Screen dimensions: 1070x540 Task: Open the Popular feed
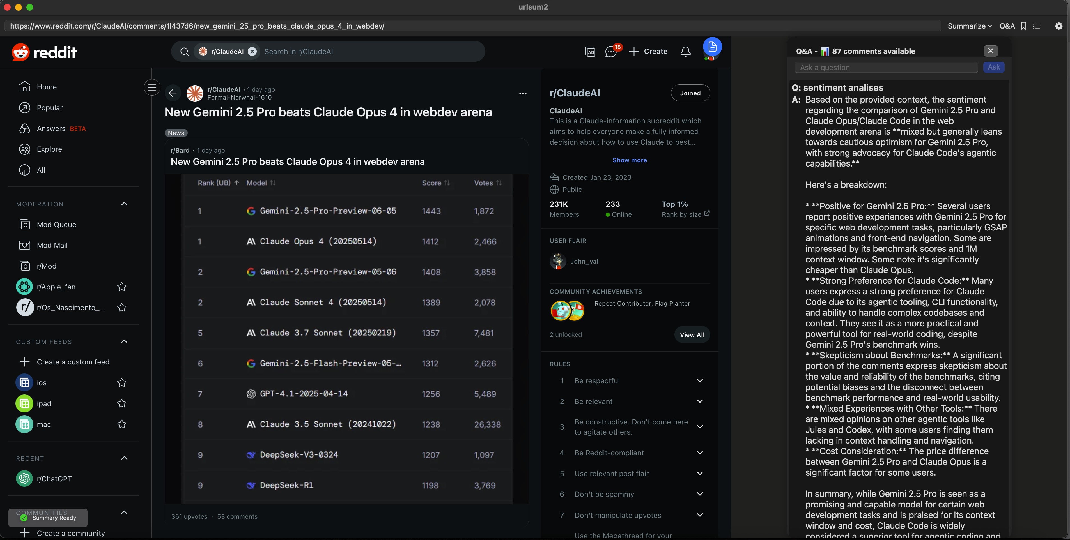click(49, 107)
